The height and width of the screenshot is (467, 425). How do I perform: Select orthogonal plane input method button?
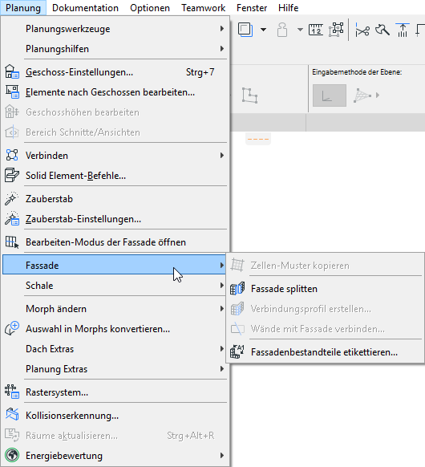[329, 95]
